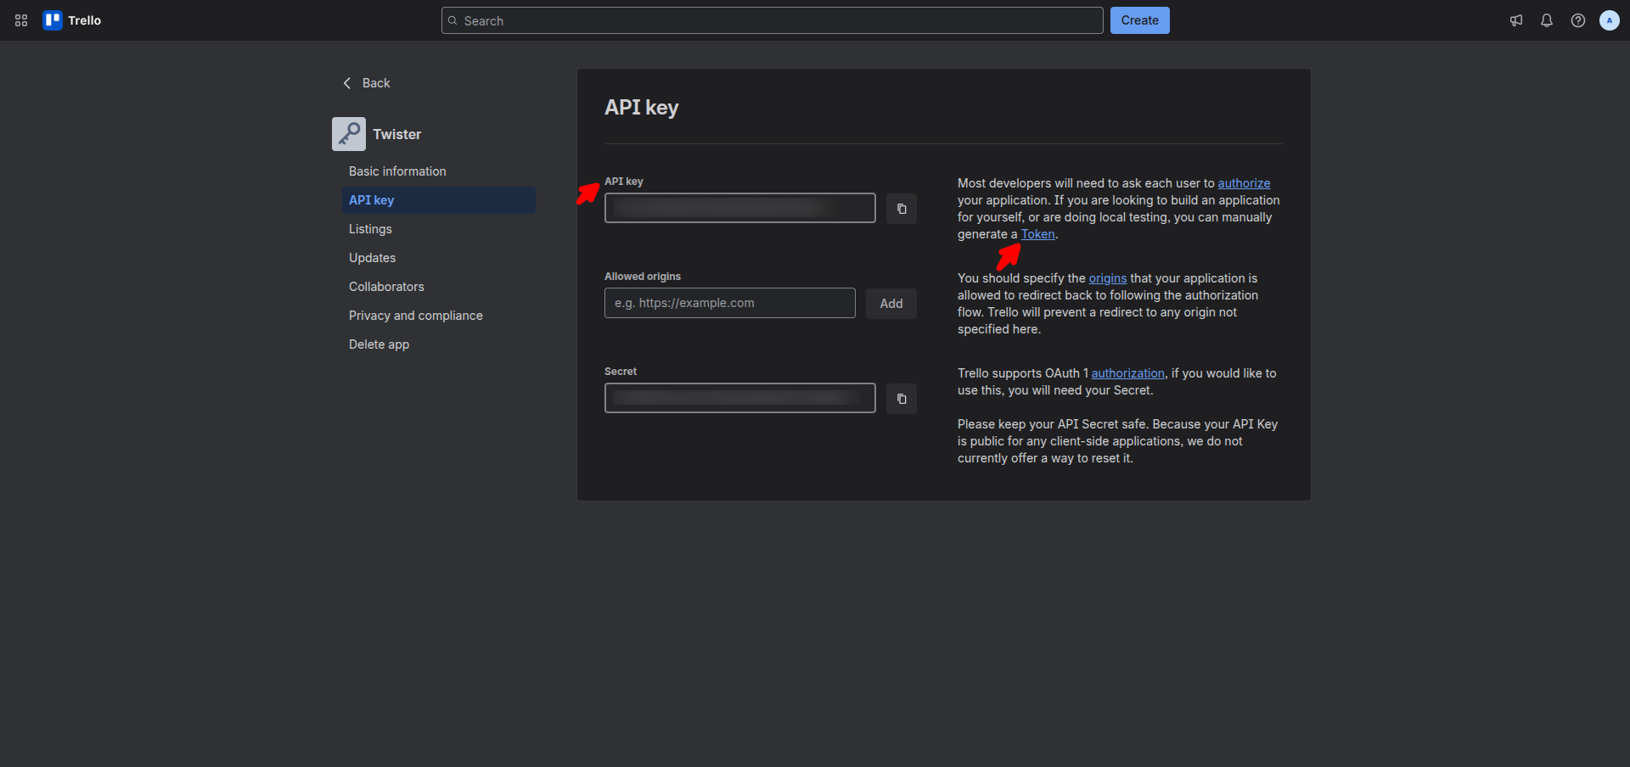Click the Trello logo in header
This screenshot has width=1630, height=767.
tap(72, 20)
